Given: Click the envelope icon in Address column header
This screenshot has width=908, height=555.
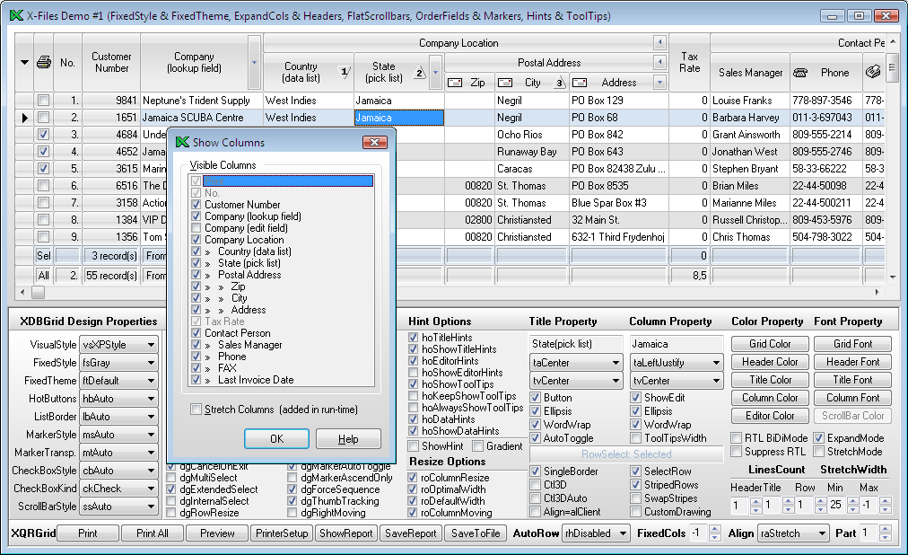Looking at the screenshot, I should 581,83.
